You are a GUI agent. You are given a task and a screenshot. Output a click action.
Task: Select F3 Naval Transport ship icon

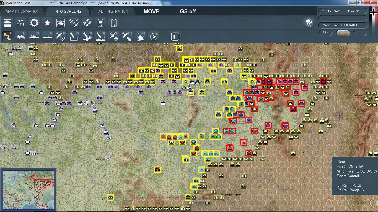(34, 36)
